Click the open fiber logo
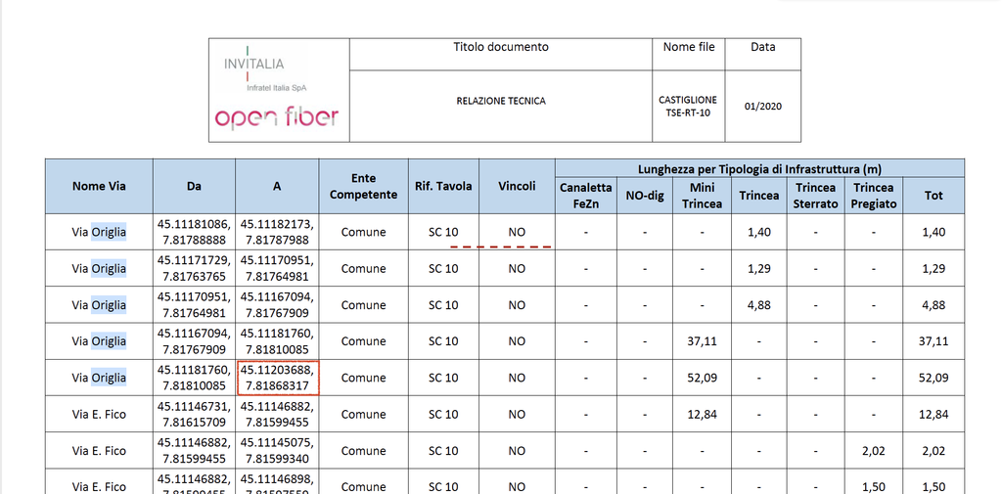Viewport: 1002px width, 494px height. tap(277, 117)
